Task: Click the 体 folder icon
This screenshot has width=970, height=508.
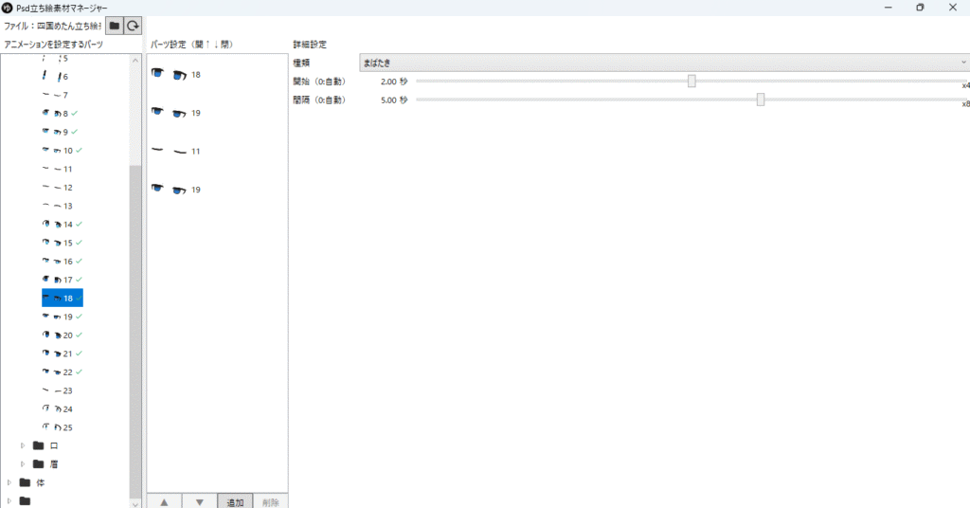Action: [x=25, y=482]
